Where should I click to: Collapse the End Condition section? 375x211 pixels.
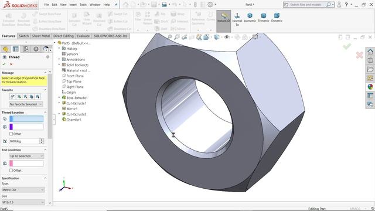(x=45, y=150)
